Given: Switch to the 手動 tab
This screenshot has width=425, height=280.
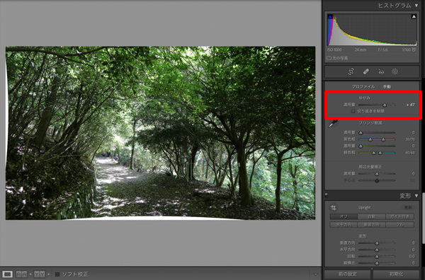Looking at the screenshot, I should click(387, 87).
